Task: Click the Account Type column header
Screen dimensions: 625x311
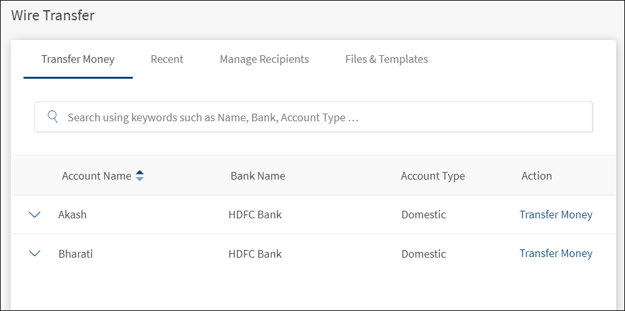Action: pos(433,176)
